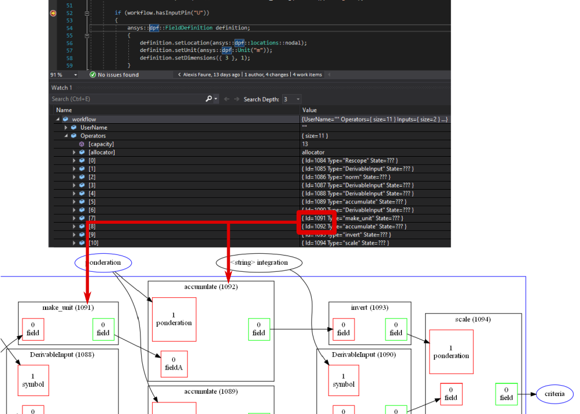Click accumulate (1092) input pin 0 fieldA
Viewport: 580px width, 414px height.
(x=174, y=364)
